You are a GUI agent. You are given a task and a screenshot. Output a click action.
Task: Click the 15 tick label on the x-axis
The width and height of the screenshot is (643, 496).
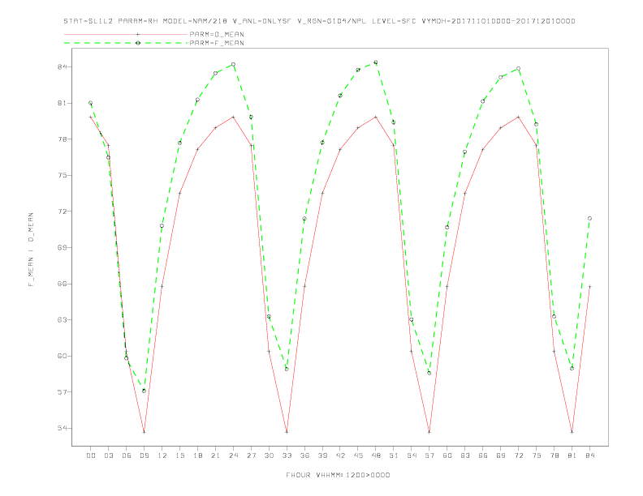click(x=179, y=455)
